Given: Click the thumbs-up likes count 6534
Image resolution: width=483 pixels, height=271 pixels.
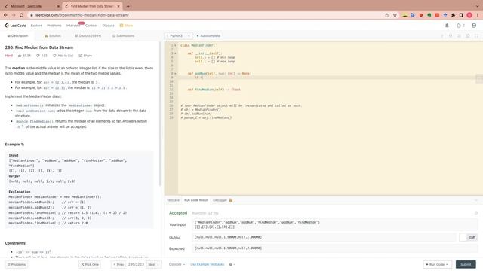Looking at the screenshot, I should tap(24, 56).
